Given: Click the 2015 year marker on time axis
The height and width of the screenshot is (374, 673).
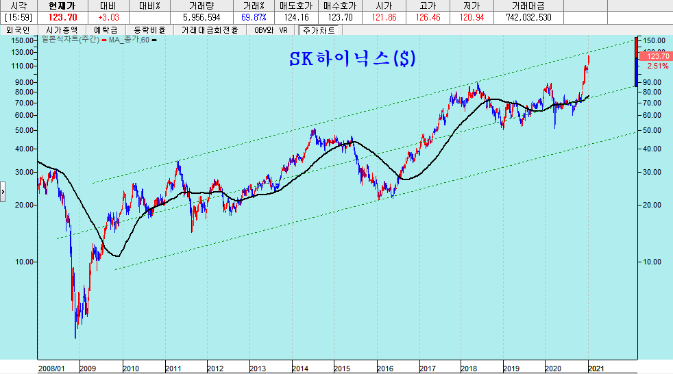Looking at the screenshot, I should pyautogui.click(x=342, y=369).
